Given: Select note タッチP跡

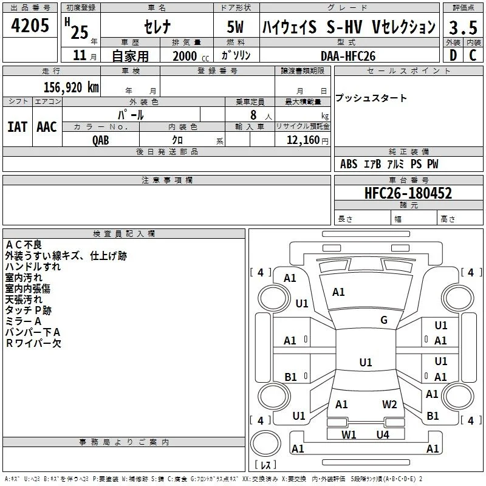Looking at the screenshot, I should (x=28, y=310).
